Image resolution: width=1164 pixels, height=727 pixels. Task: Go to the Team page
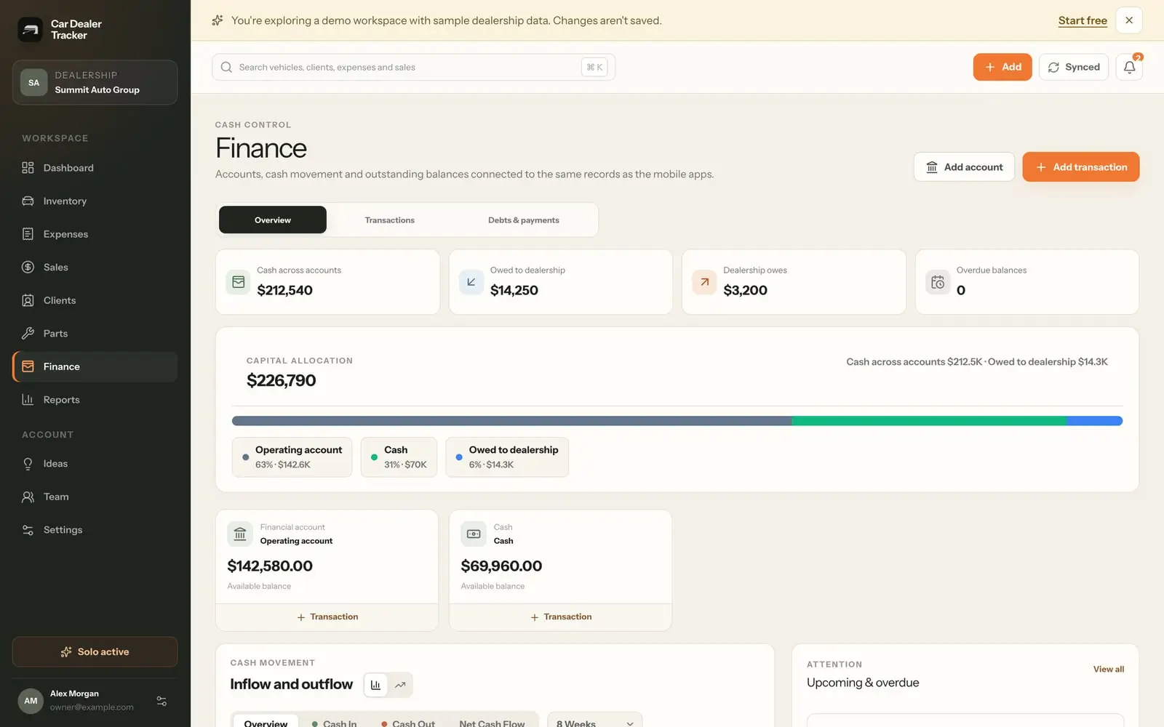95,497
